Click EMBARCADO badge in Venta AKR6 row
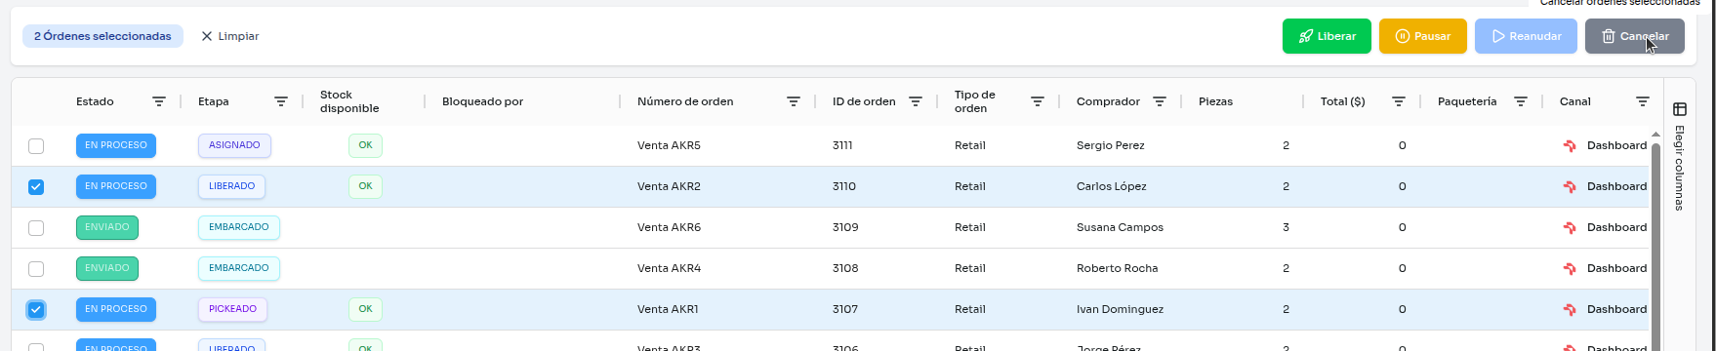The image size is (1716, 351). [x=239, y=227]
